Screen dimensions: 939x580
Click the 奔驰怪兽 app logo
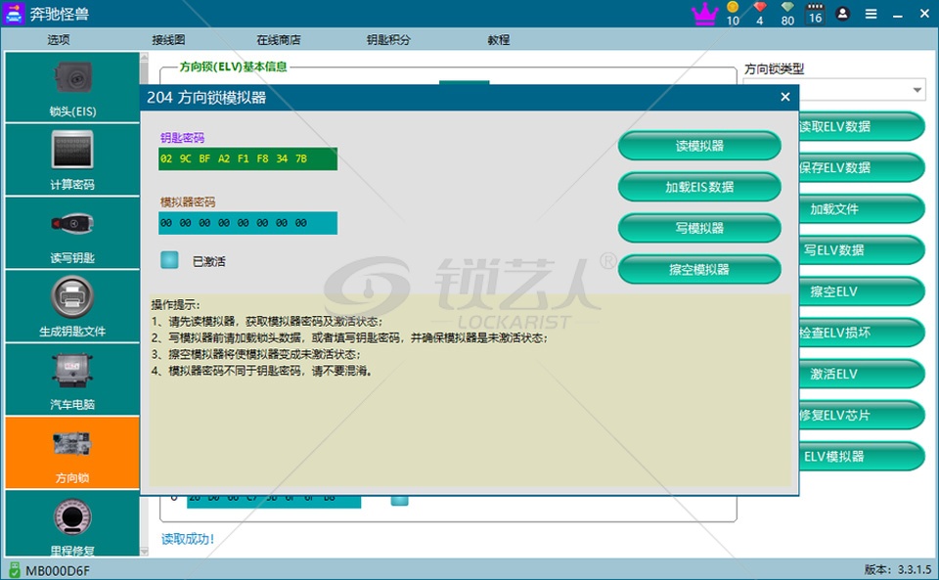(x=14, y=13)
